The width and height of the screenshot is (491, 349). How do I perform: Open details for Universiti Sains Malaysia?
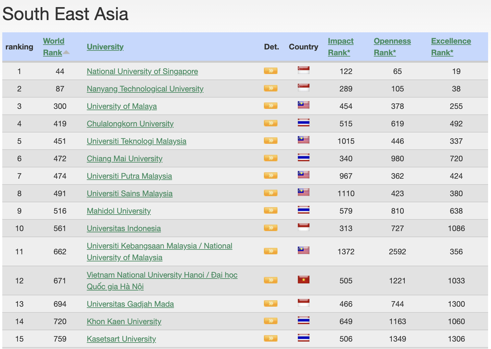click(271, 193)
